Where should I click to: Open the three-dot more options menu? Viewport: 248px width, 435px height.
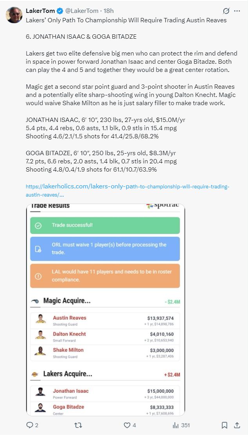click(237, 11)
